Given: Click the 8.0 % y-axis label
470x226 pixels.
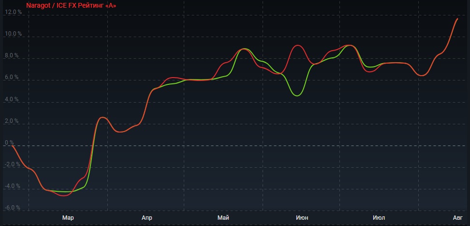Looking at the screenshot, I should tap(11, 56).
